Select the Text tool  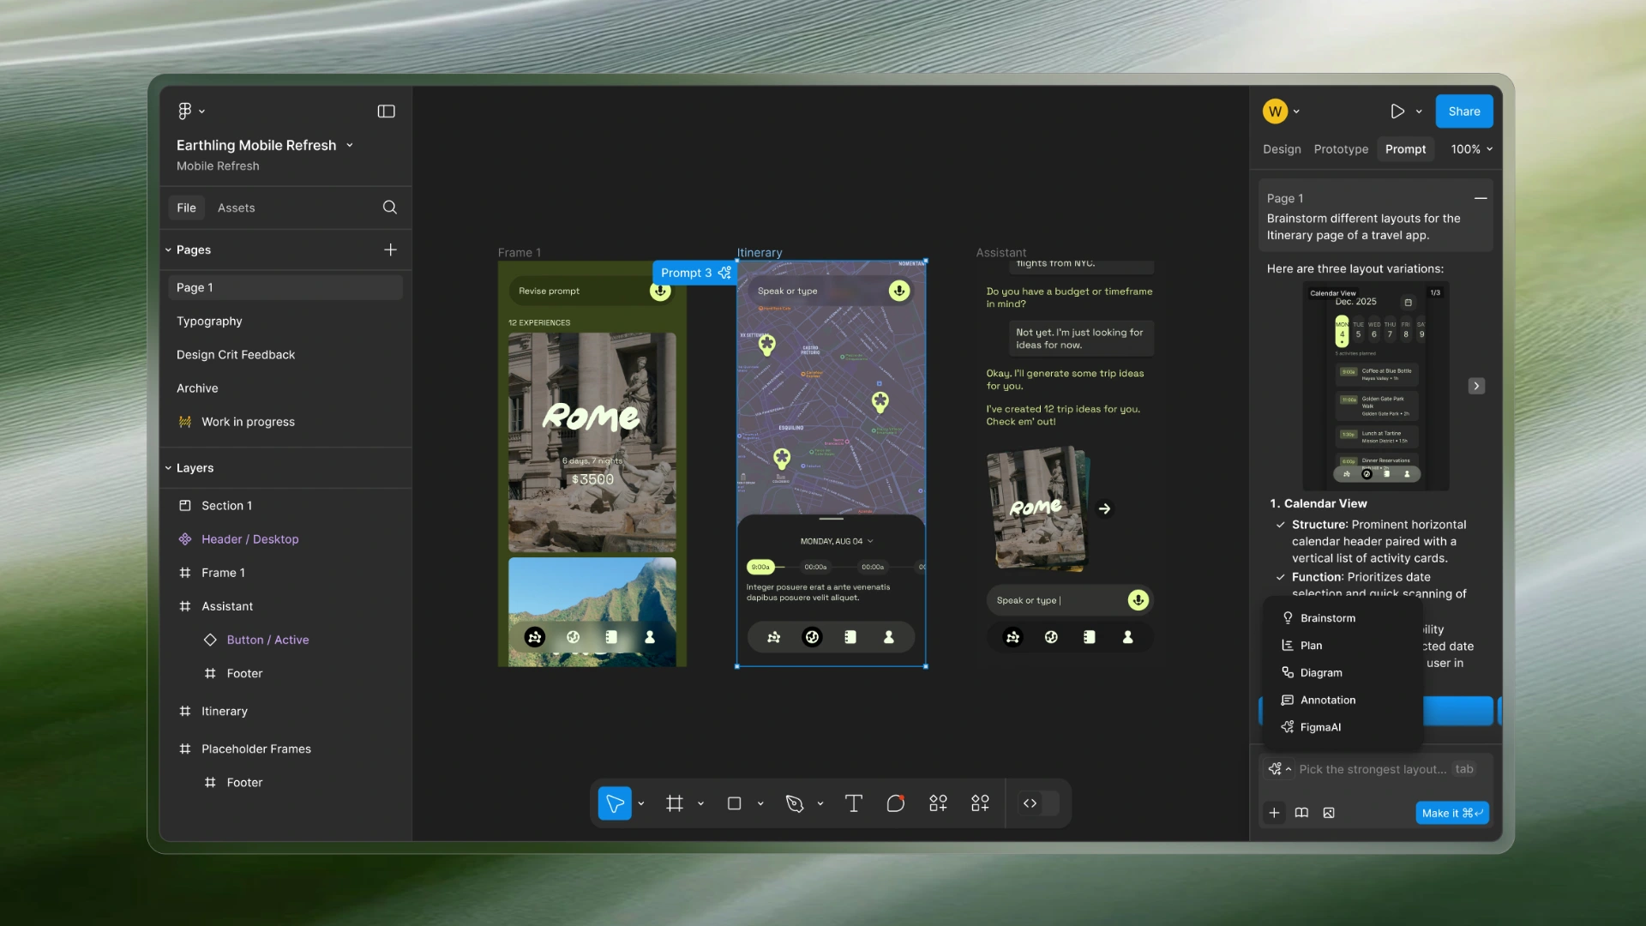853,803
